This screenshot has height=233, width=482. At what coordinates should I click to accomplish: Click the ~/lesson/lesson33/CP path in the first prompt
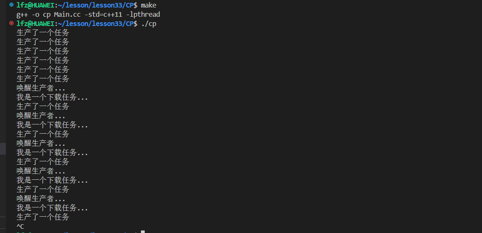95,5
